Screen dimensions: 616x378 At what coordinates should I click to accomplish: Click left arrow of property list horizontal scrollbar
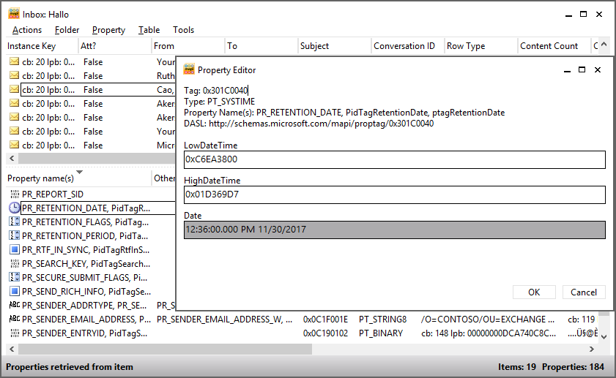click(12, 349)
